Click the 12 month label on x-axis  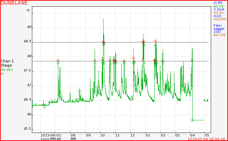coord(133,135)
